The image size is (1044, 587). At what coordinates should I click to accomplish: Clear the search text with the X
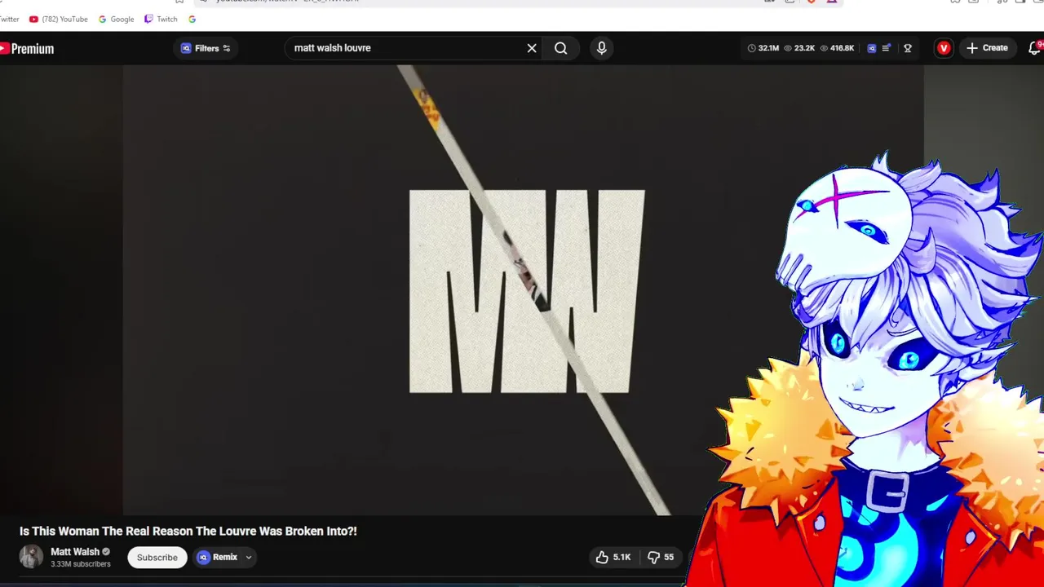532,48
